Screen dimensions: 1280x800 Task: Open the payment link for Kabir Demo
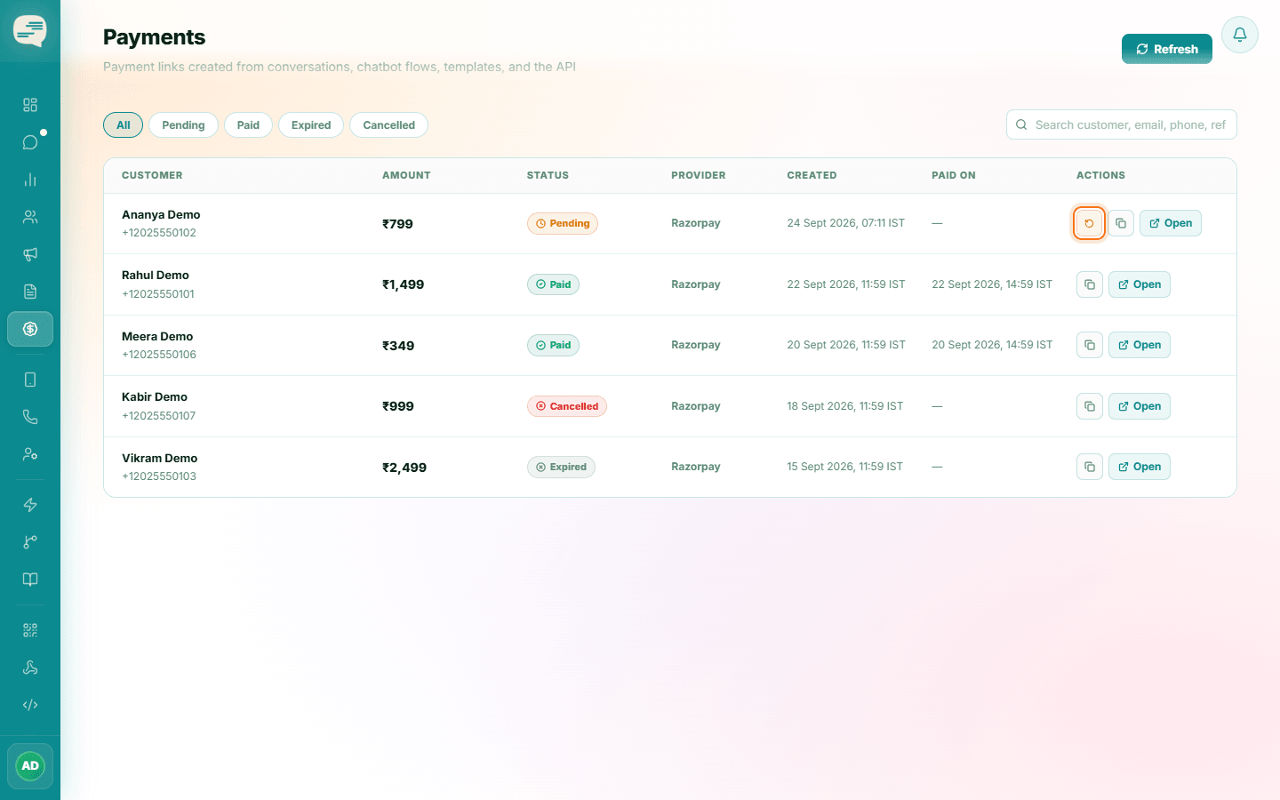[1140, 406]
